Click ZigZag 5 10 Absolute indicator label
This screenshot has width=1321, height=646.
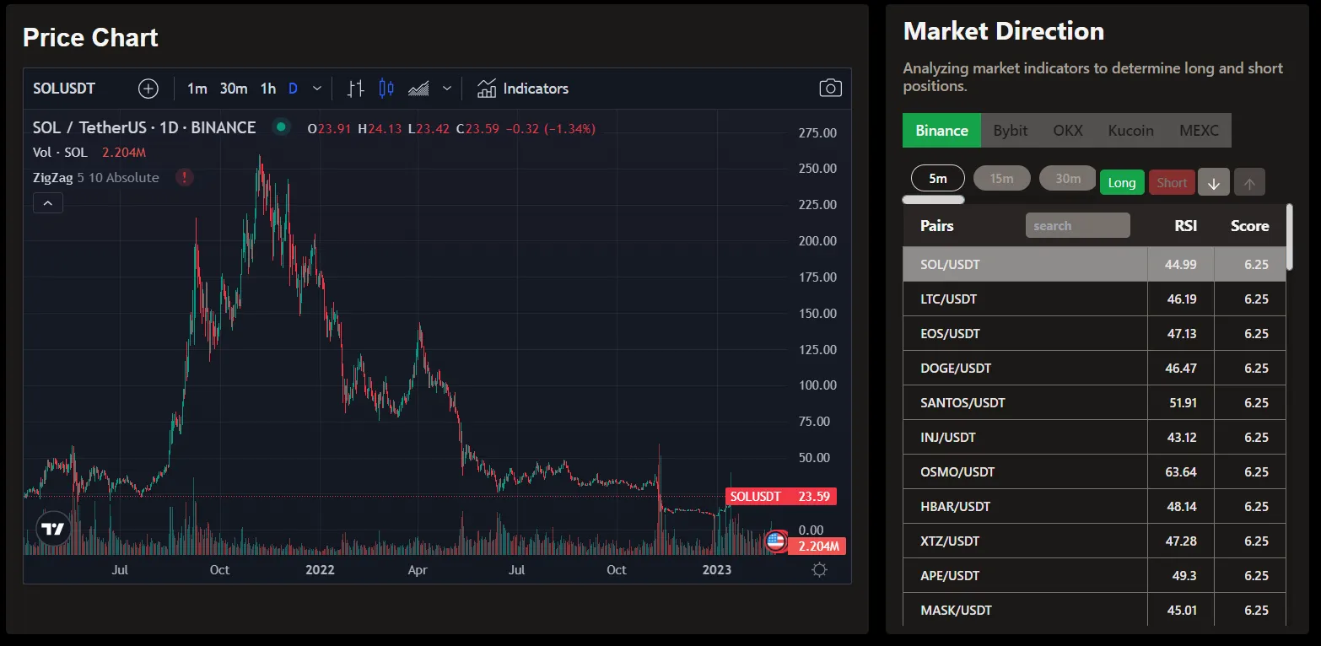click(96, 178)
